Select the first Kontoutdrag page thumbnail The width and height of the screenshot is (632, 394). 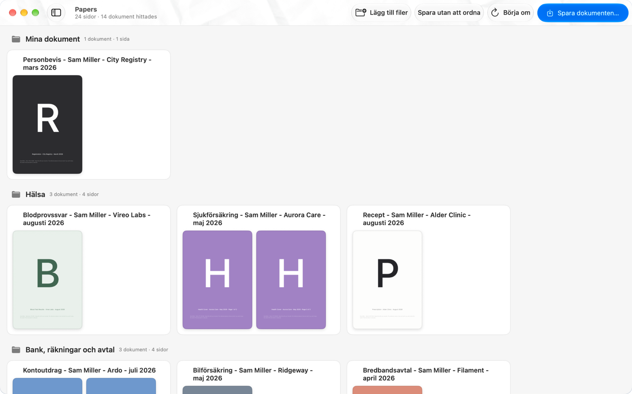47,386
